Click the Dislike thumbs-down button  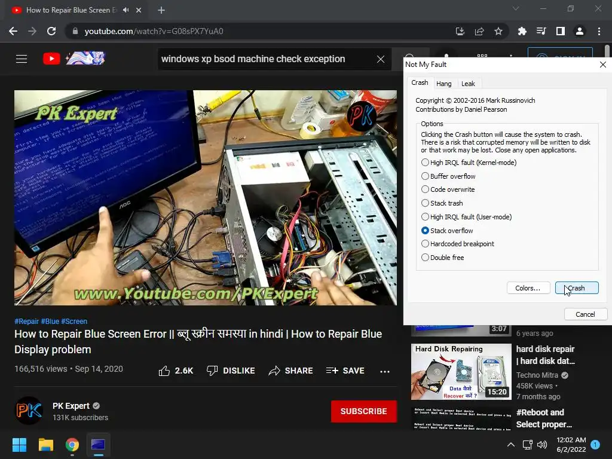click(231, 371)
